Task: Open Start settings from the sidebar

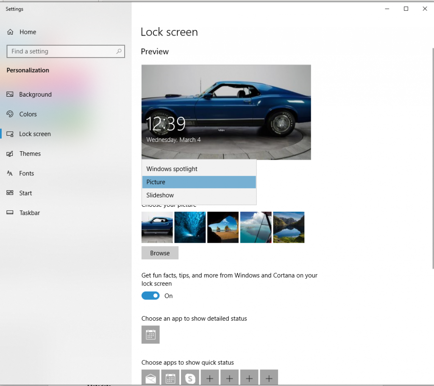Action: [25, 193]
